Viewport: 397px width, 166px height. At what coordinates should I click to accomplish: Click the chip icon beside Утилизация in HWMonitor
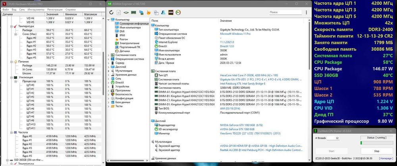click(x=15, y=77)
